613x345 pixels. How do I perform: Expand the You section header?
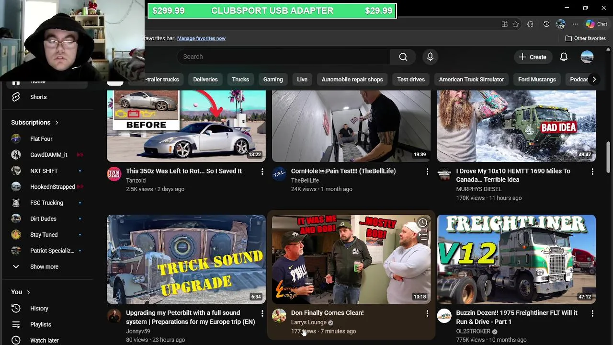coord(21,292)
